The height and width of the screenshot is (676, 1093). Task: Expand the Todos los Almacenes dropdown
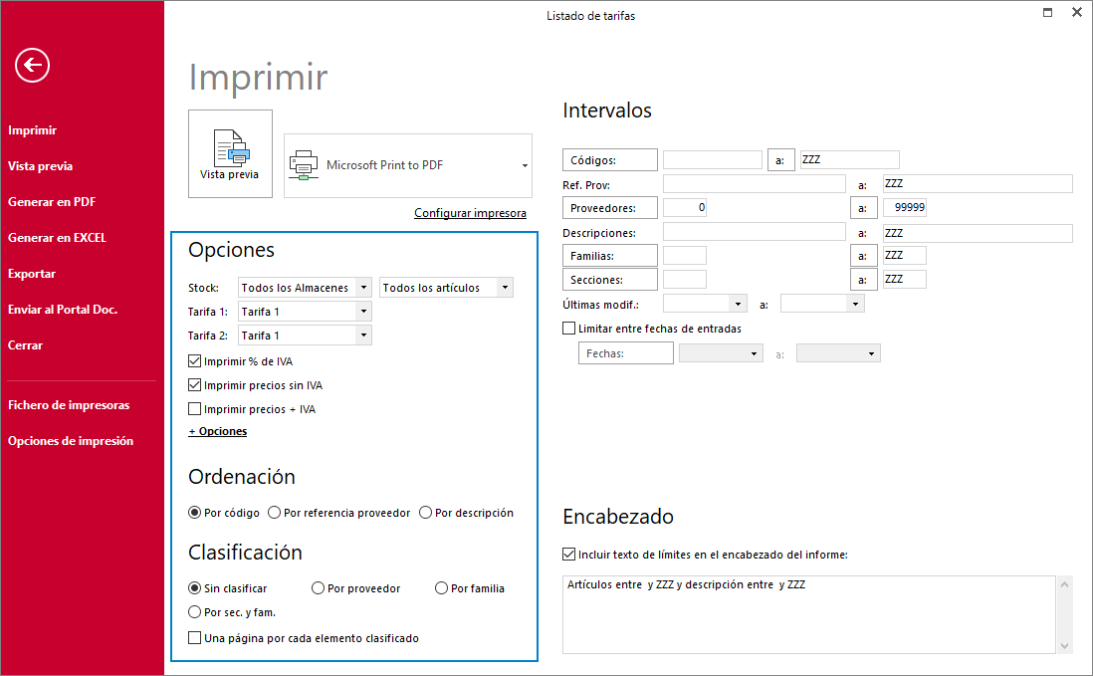coord(363,287)
